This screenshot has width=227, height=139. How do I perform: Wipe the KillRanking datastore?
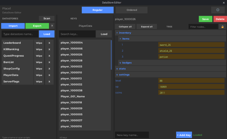[39, 49]
